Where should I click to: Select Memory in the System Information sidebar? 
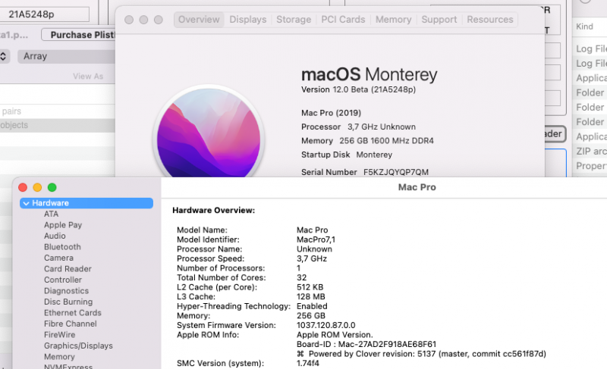click(59, 357)
